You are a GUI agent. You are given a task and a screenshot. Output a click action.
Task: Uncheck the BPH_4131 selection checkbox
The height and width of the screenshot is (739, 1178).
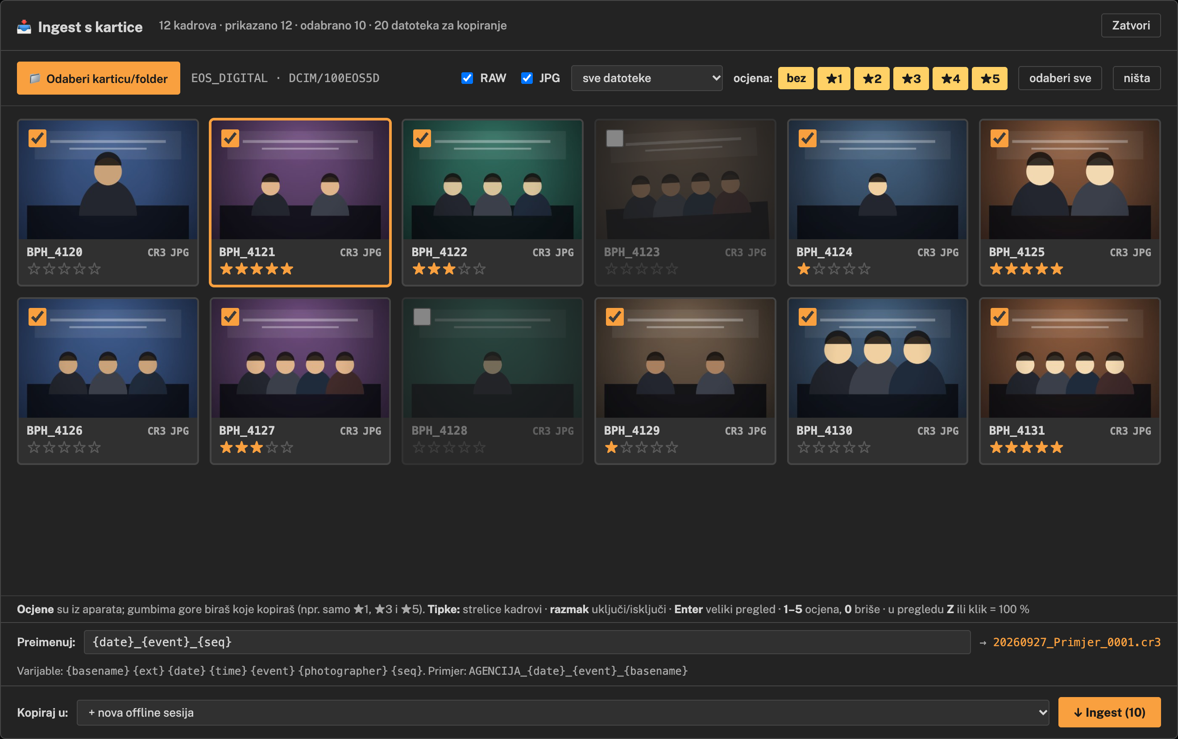coord(999,317)
